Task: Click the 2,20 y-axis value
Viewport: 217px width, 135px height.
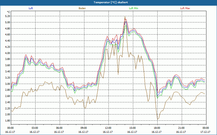Action: 8,109
